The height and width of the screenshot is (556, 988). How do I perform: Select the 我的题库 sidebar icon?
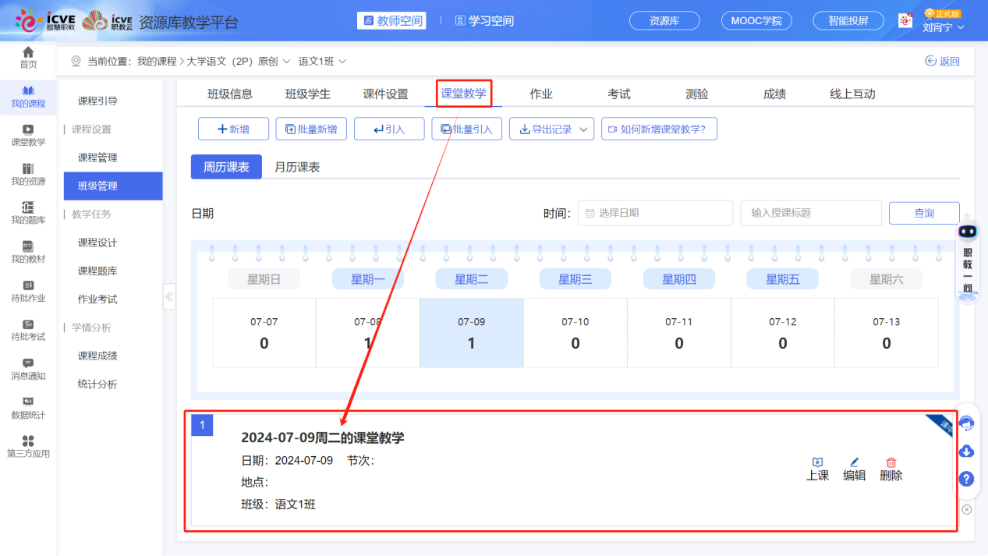click(28, 214)
